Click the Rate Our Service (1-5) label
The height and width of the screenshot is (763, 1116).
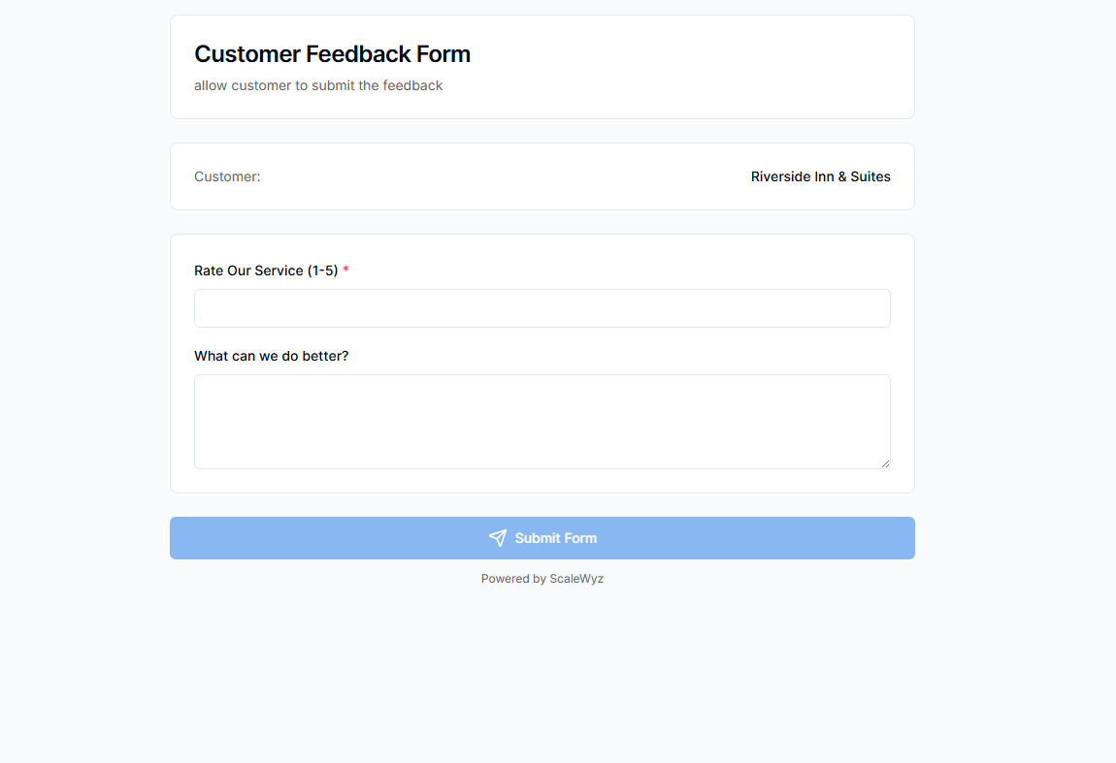(x=264, y=270)
